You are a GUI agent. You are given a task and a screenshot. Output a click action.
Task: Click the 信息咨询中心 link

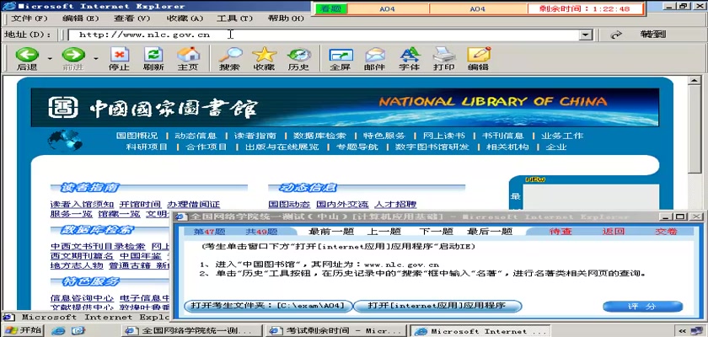(83, 298)
